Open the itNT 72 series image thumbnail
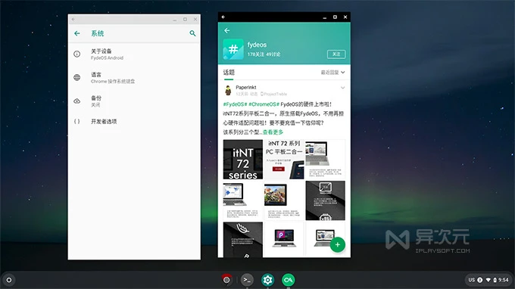The width and height of the screenshot is (515, 289). click(x=243, y=160)
